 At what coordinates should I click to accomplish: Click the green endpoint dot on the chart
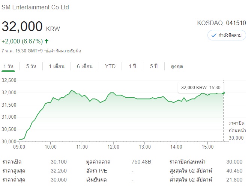coord(223,93)
